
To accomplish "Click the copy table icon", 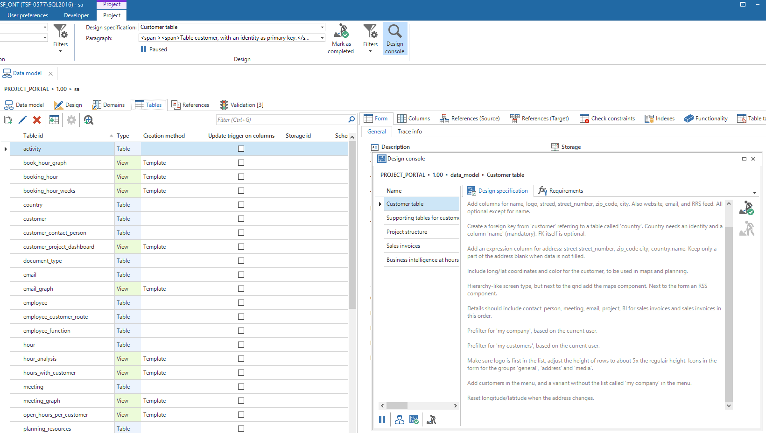I will tap(8, 120).
